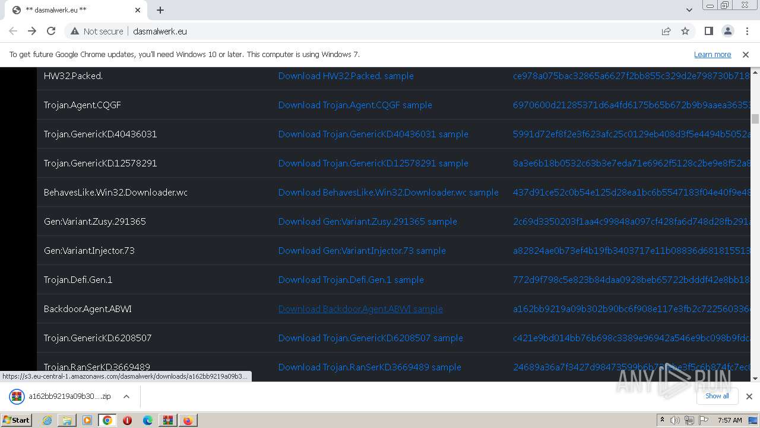Close the dasmalwerk.eu tab
Viewport: 760px width, 428px height.
[x=138, y=10]
